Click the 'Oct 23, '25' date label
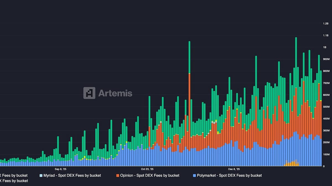This screenshot has width=332, height=186. pyautogui.click(x=148, y=169)
